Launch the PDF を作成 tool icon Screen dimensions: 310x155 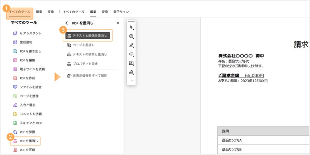click(x=15, y=78)
